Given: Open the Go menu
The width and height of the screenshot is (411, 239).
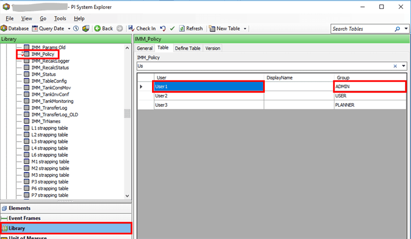Looking at the screenshot, I should coord(43,19).
